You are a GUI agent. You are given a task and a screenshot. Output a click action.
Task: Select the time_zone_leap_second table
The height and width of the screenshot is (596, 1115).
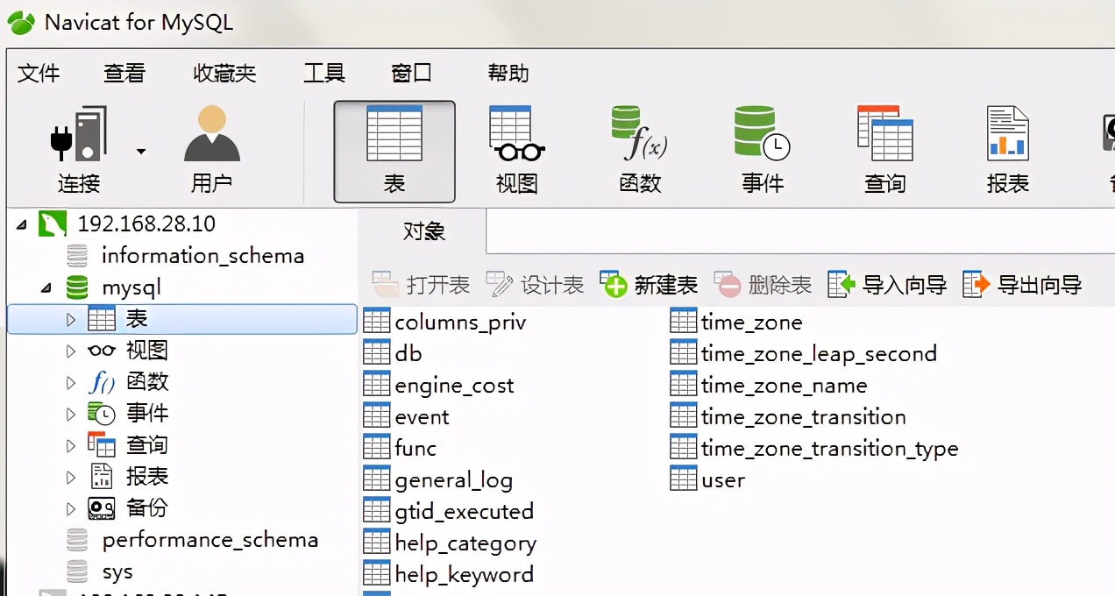(819, 354)
